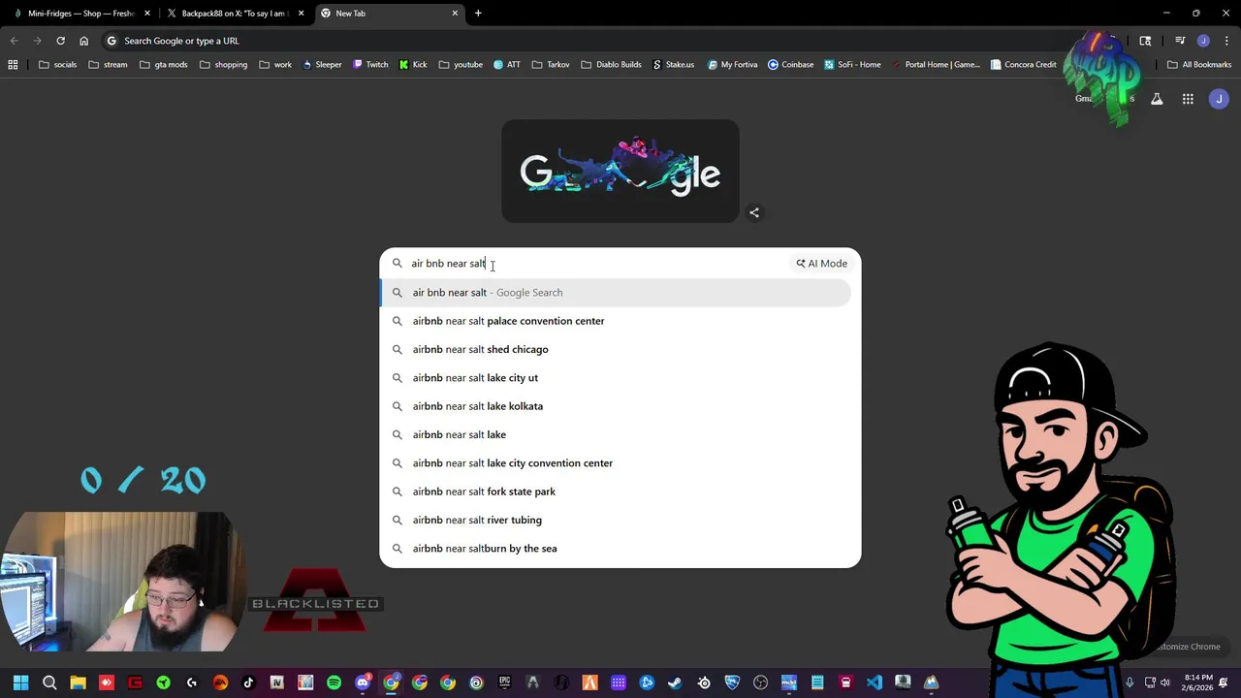The height and width of the screenshot is (698, 1241).
Task: Open the bookmarks bar apps shortcut
Action: click(13, 65)
